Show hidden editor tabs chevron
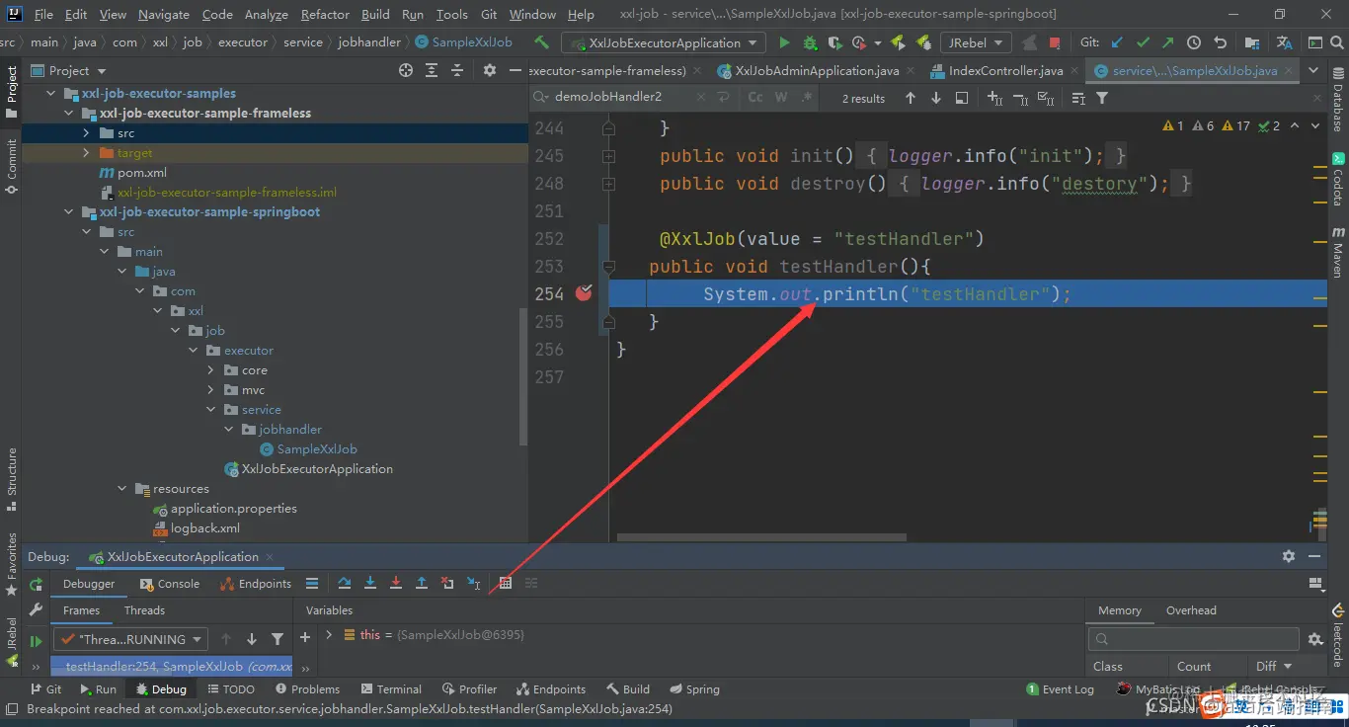The height and width of the screenshot is (727, 1349). [x=1313, y=70]
